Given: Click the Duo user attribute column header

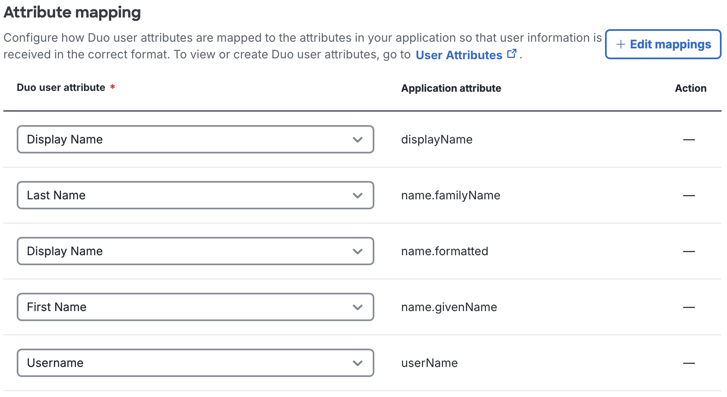Looking at the screenshot, I should (x=61, y=87).
